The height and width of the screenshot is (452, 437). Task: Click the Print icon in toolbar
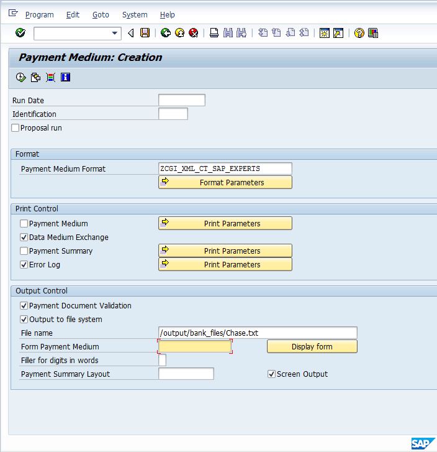(214, 33)
